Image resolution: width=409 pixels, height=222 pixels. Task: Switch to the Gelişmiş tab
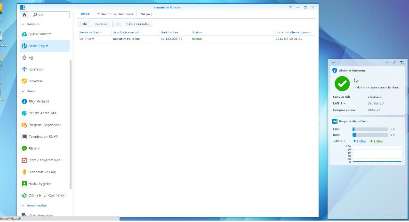[146, 15]
